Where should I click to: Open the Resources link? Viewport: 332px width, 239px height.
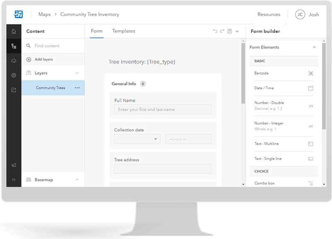pos(269,14)
